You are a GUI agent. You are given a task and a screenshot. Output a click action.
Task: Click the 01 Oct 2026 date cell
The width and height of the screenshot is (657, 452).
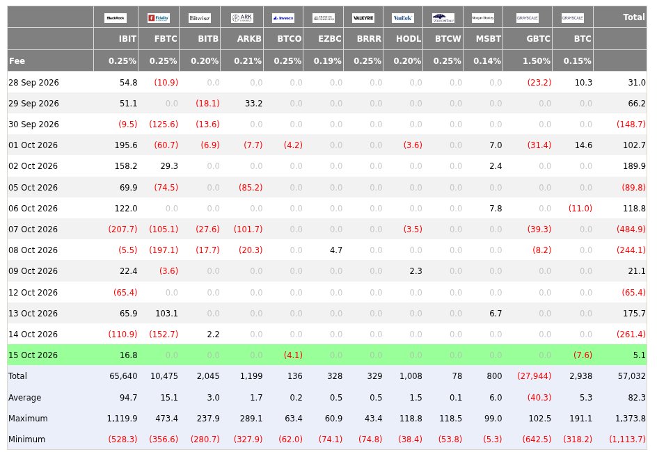click(x=33, y=145)
